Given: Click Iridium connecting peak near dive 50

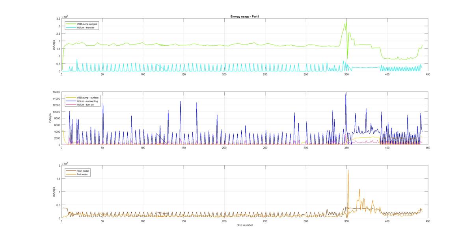Looking at the screenshot, I should coord(103,105).
